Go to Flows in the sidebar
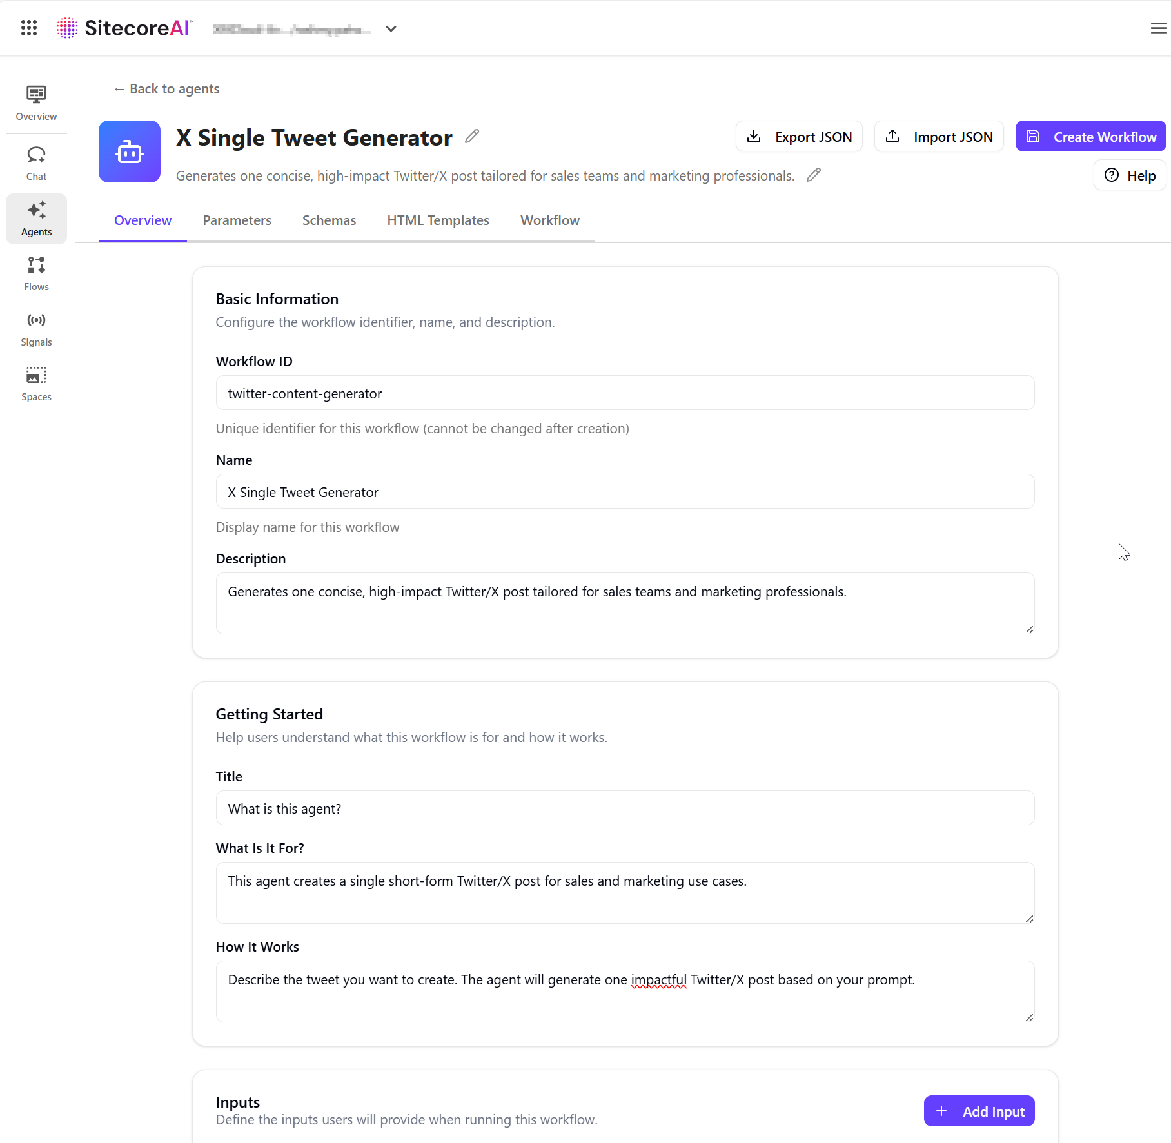This screenshot has height=1143, width=1171. point(36,273)
